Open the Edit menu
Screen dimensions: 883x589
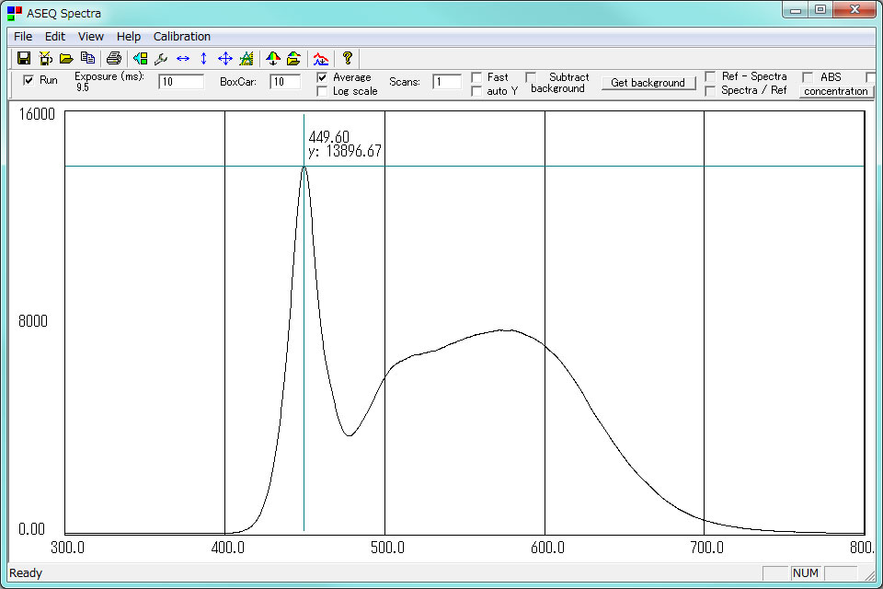point(55,37)
